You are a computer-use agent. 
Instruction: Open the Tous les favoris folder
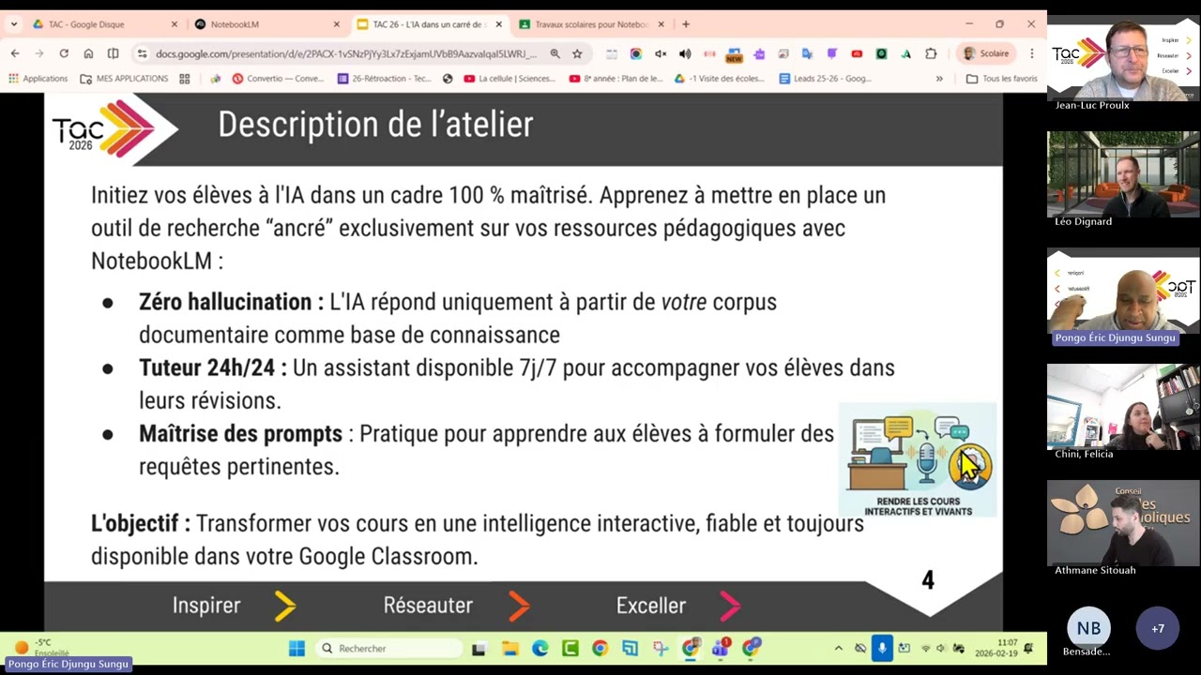(x=1002, y=79)
